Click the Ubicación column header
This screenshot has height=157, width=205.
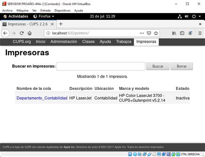[104, 89]
